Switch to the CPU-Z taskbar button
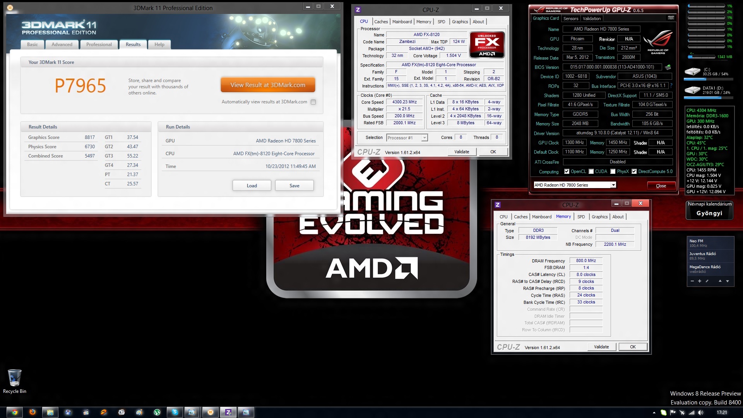743x418 pixels. tap(228, 412)
